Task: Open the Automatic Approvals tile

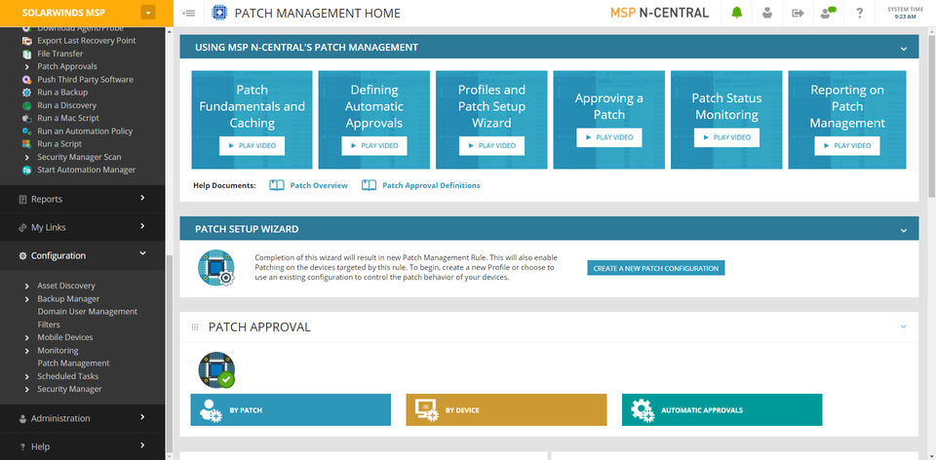Action: click(722, 410)
